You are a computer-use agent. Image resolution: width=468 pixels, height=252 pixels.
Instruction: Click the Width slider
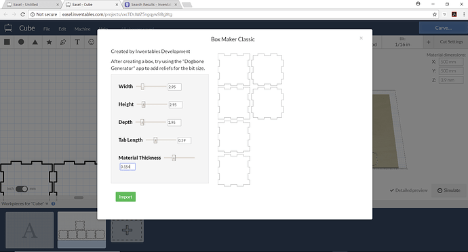151,87
